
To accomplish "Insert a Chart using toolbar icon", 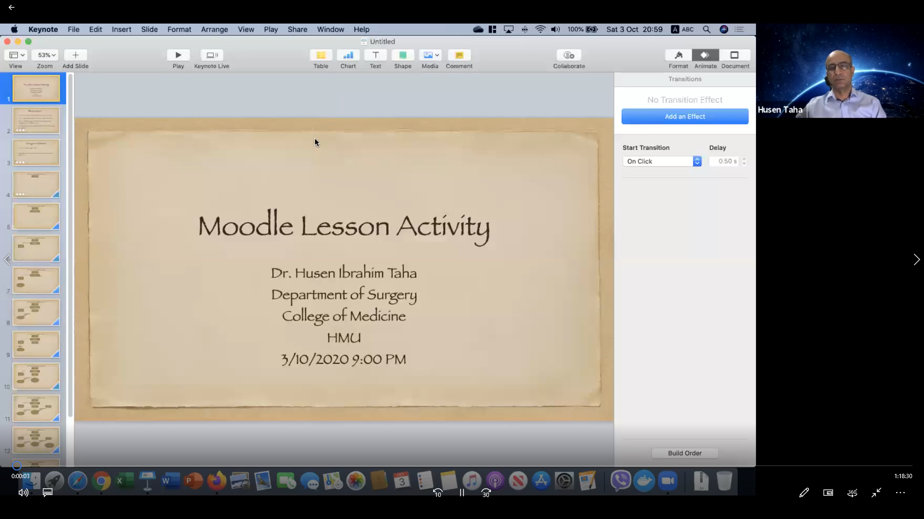I will (348, 55).
